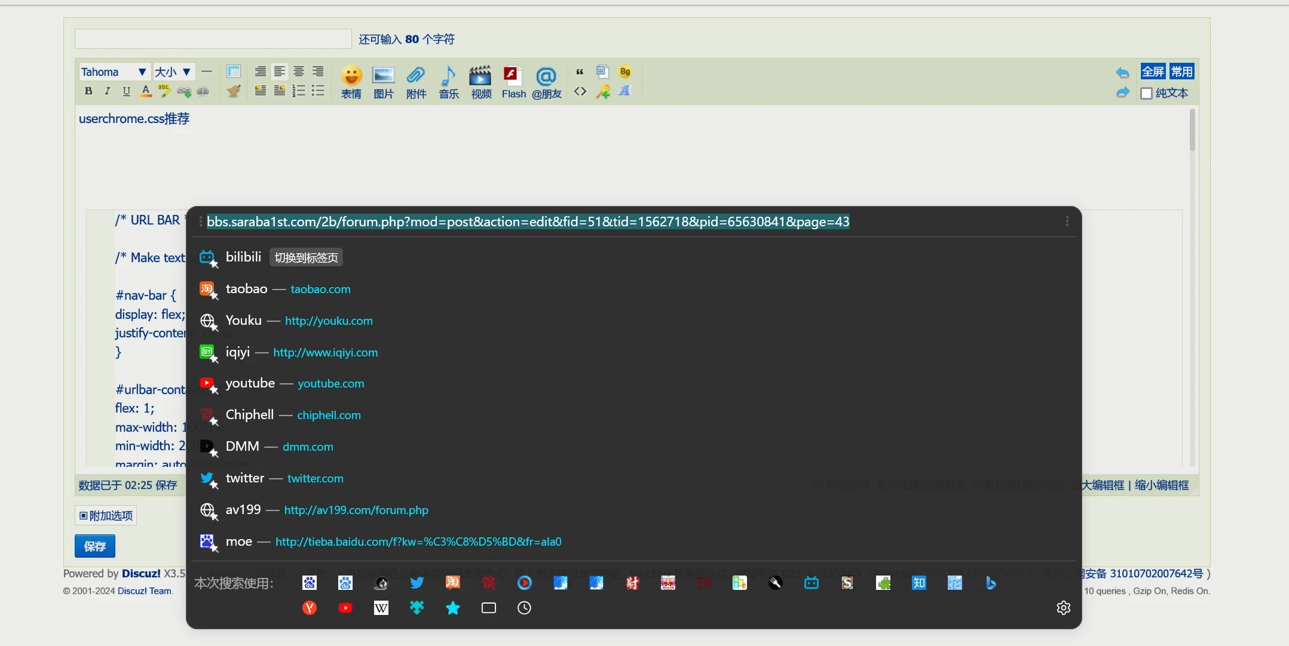Search with the Zhihu 知 engine icon
Screen dimensions: 1289x646
(919, 583)
